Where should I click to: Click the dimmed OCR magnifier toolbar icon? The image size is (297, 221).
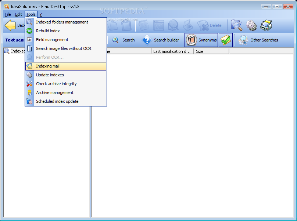(x=173, y=25)
